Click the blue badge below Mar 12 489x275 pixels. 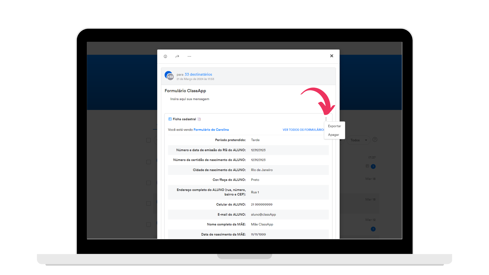click(x=373, y=229)
